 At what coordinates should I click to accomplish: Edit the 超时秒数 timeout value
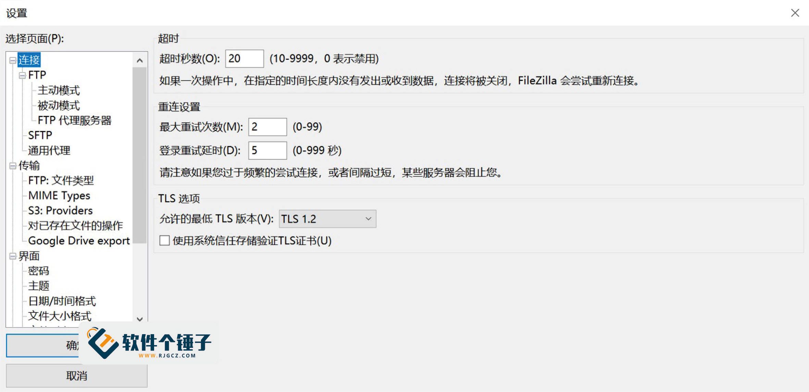tap(244, 59)
